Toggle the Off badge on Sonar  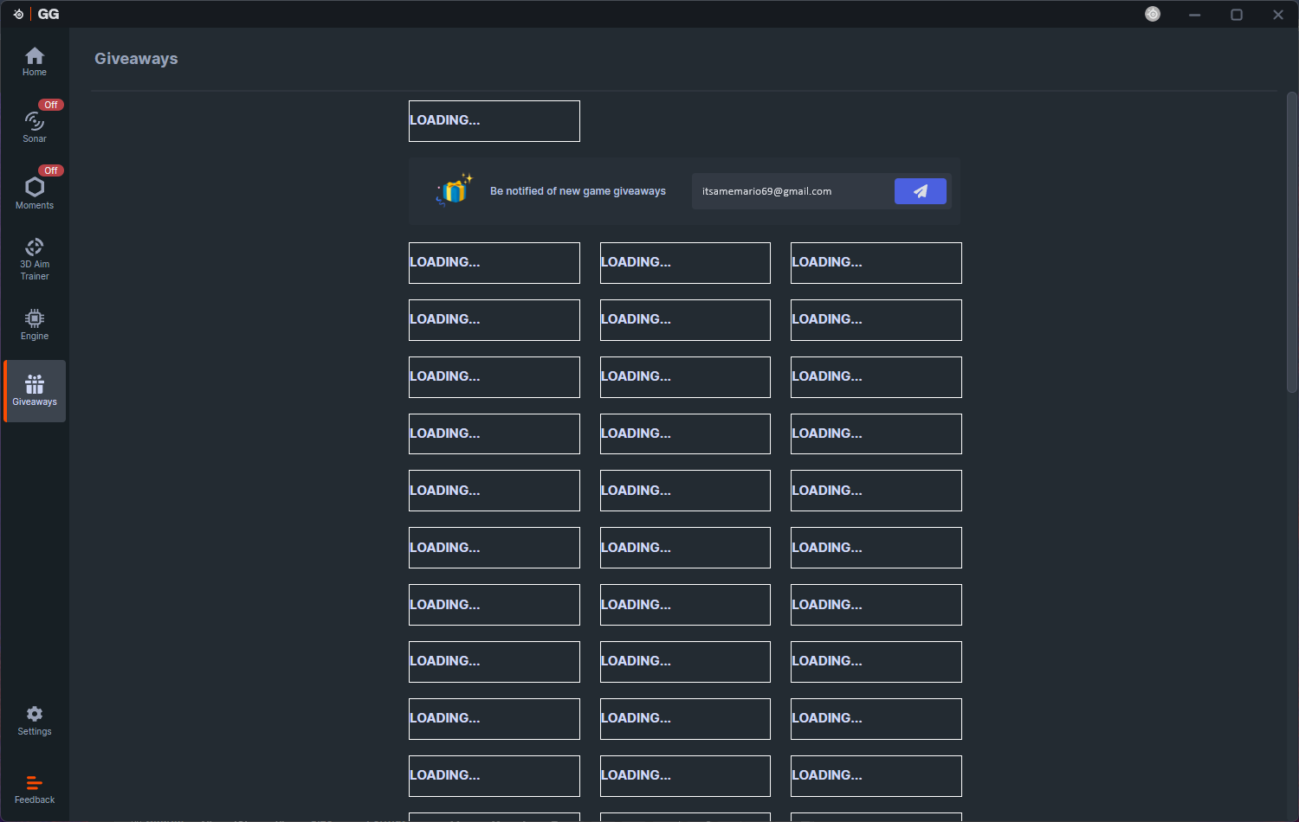point(51,104)
